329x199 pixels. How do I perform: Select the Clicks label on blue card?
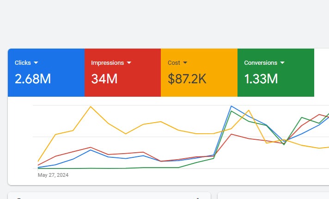click(x=23, y=62)
